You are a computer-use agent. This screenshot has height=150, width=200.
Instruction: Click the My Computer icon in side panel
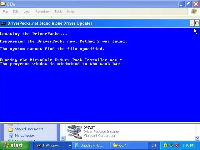click(x=11, y=136)
